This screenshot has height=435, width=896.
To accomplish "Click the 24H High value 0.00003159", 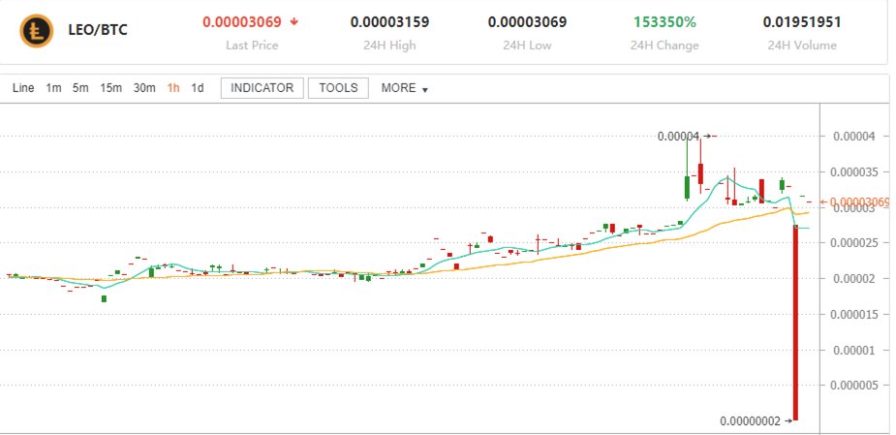I will point(389,22).
